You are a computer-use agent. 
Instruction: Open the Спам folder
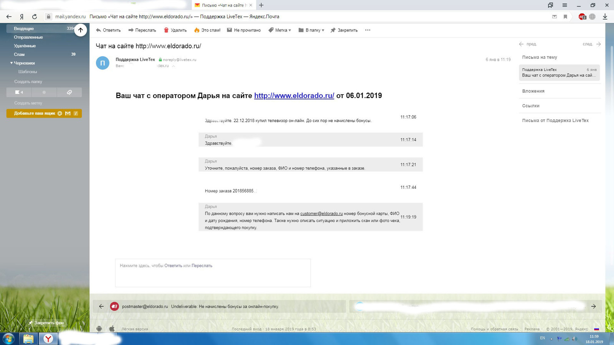pyautogui.click(x=19, y=54)
